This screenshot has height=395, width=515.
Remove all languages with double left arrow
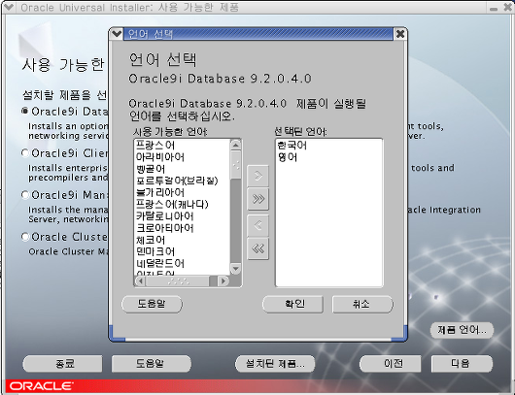tap(257, 249)
